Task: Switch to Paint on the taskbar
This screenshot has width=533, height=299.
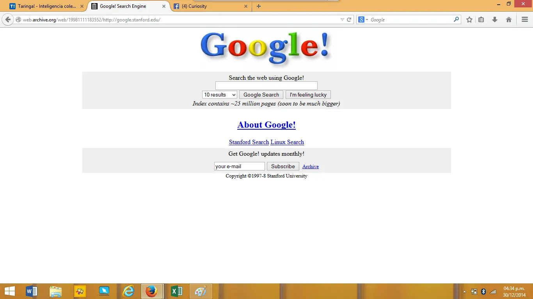Action: coord(201,291)
